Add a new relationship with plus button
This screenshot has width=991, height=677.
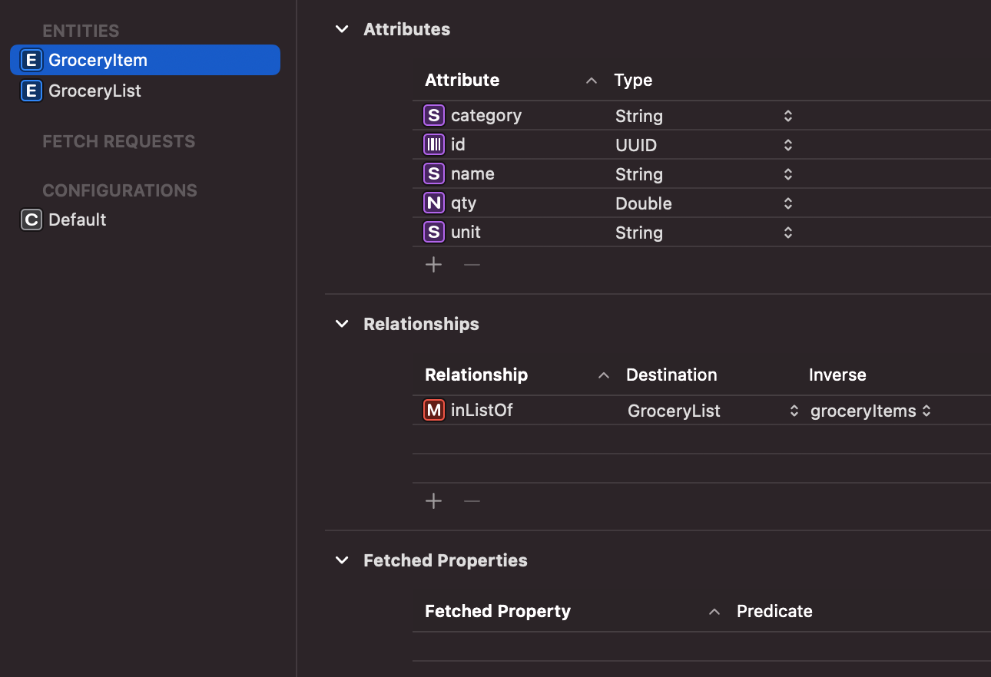(x=434, y=501)
